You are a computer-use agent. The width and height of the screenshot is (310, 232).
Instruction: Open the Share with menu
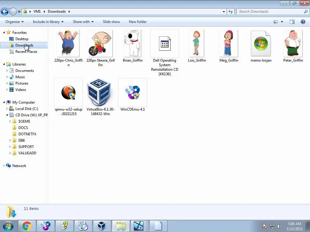(83, 22)
